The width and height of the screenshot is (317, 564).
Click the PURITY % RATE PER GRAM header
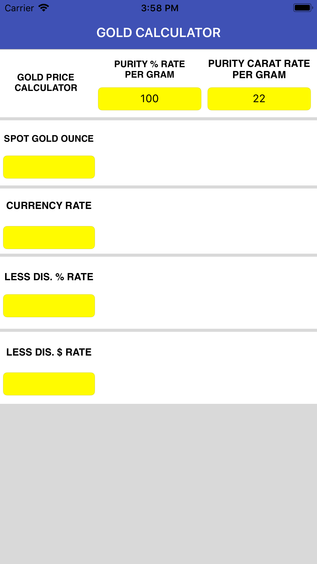pyautogui.click(x=149, y=69)
